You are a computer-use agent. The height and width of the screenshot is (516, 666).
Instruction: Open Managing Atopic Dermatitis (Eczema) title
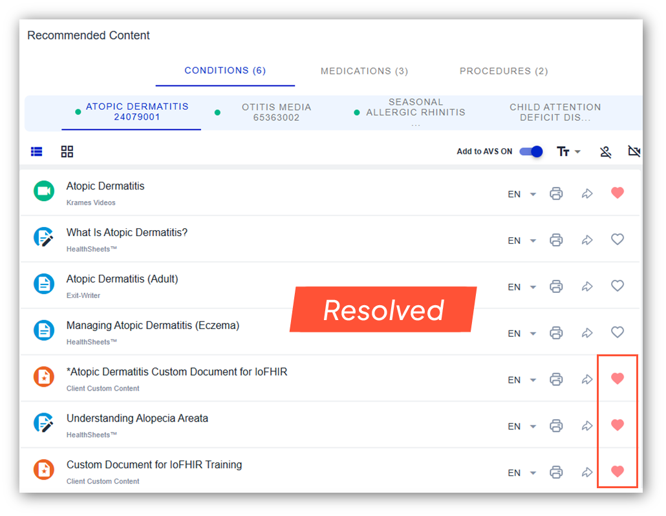point(153,325)
